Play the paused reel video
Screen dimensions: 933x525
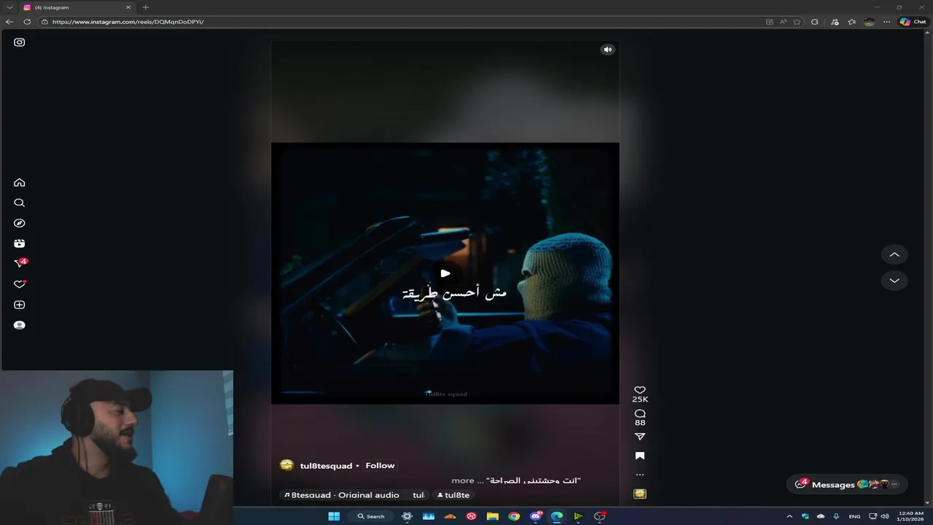(x=445, y=273)
